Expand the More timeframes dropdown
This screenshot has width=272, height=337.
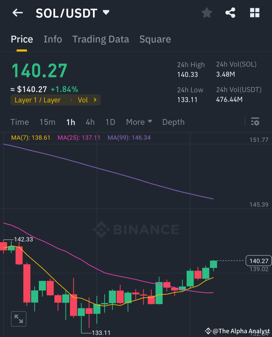click(x=139, y=122)
